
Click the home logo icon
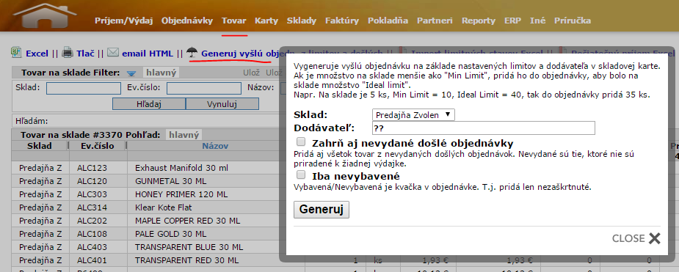pos(45,15)
